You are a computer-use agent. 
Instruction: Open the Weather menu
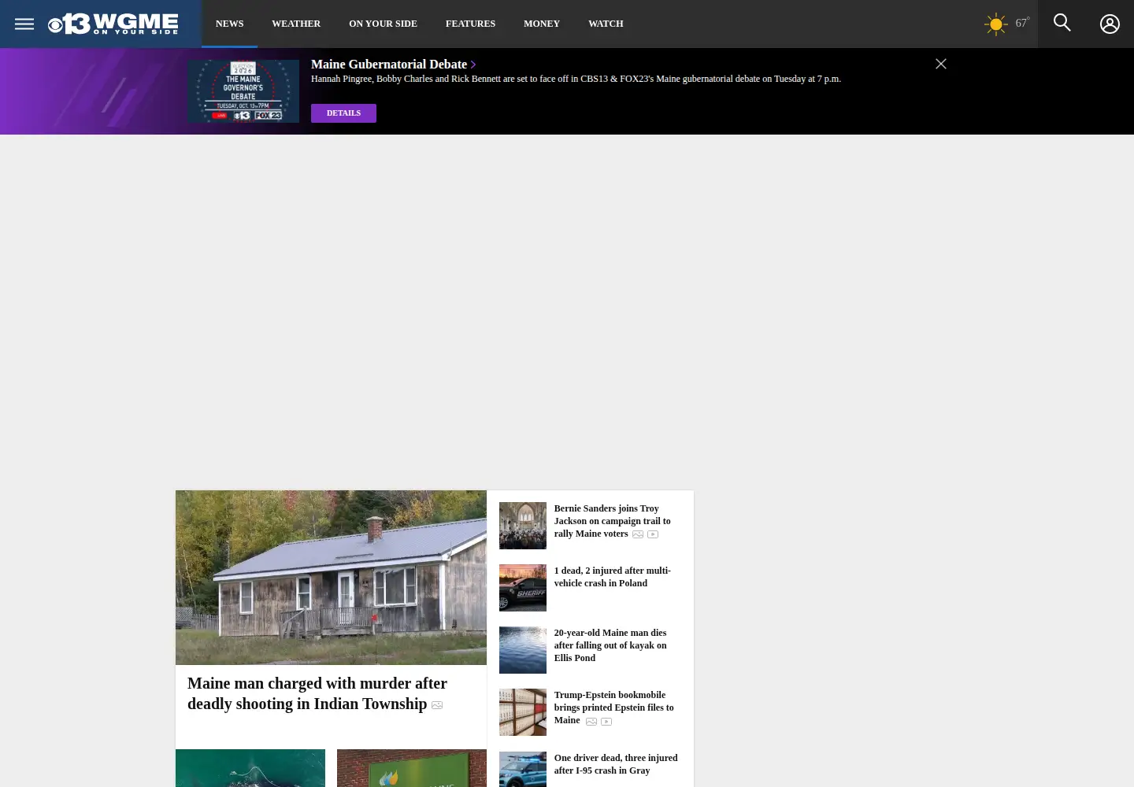pyautogui.click(x=296, y=24)
